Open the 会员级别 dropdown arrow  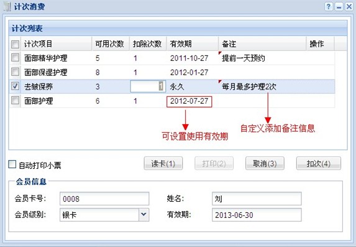[x=144, y=215]
